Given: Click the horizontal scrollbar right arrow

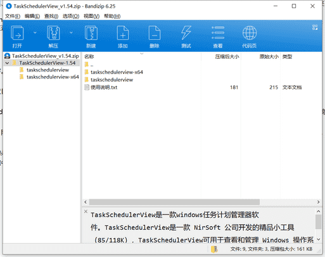Looking at the screenshot, I should [x=318, y=202].
